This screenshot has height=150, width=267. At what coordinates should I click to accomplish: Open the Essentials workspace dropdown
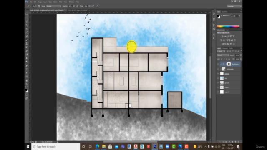tap(234, 6)
